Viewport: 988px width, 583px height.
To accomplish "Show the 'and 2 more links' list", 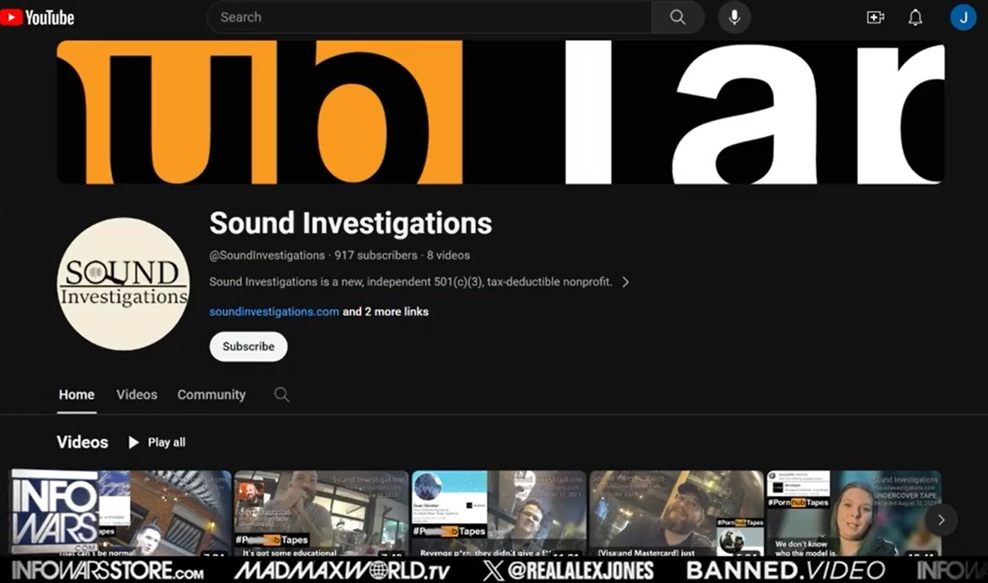I will [x=386, y=312].
